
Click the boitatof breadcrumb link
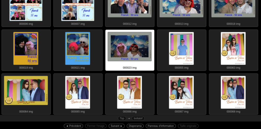(x=138, y=118)
